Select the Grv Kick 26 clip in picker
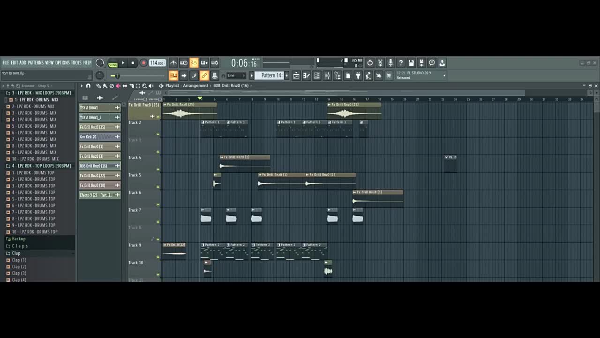This screenshot has height=338, width=600. pos(99,137)
